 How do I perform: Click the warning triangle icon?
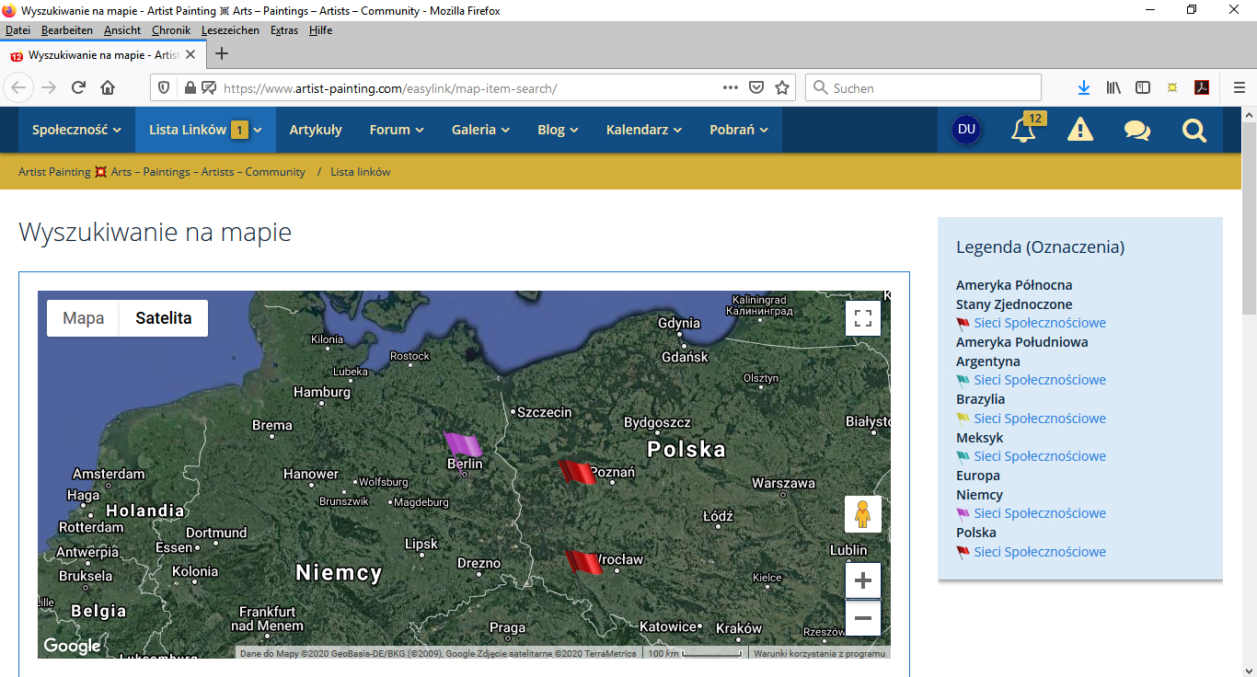click(x=1079, y=131)
